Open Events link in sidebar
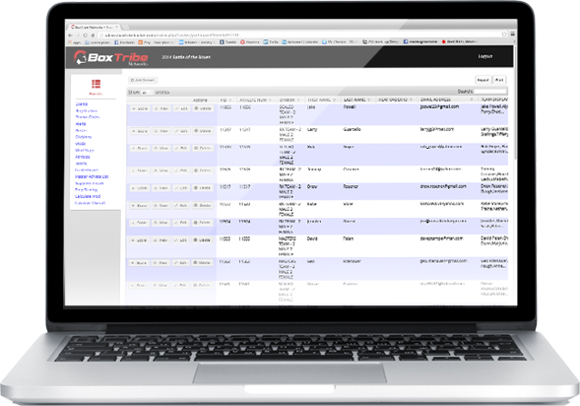The image size is (580, 406). 82,104
